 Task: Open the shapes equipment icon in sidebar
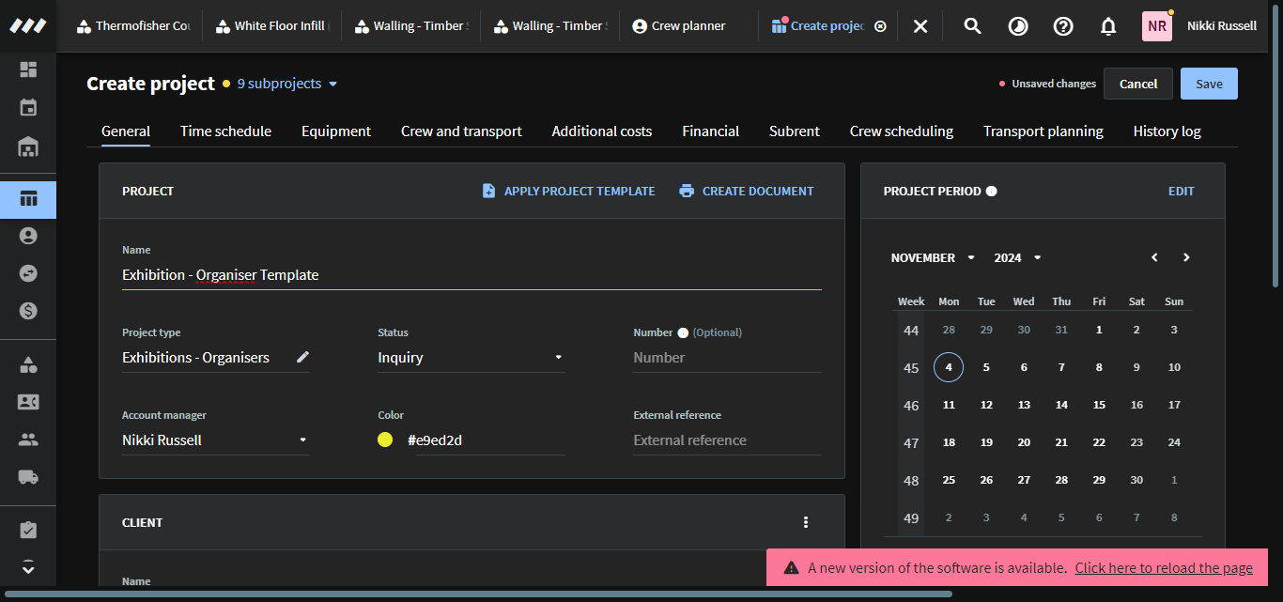point(28,365)
